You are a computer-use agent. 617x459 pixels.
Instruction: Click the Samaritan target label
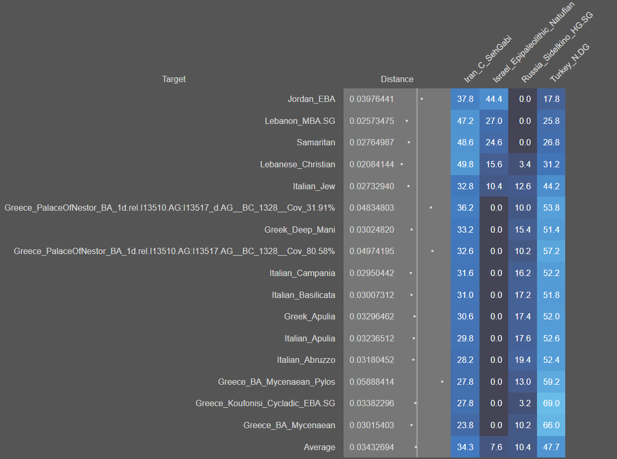pyautogui.click(x=316, y=142)
